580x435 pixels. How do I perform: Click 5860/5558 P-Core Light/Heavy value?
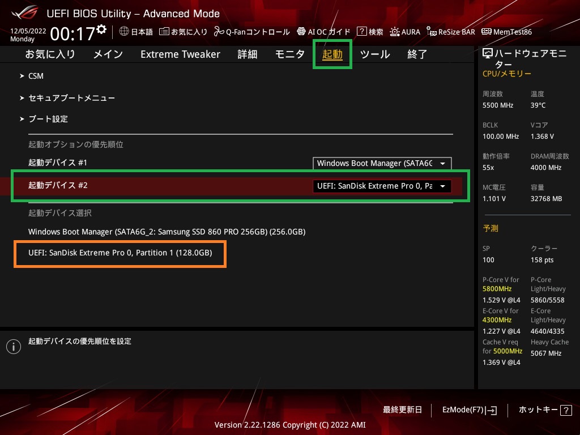coord(548,300)
